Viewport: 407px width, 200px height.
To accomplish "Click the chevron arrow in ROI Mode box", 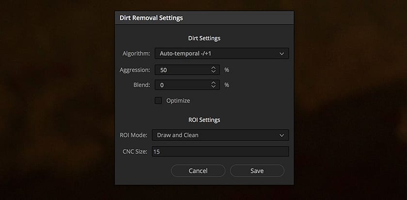I will [x=282, y=135].
